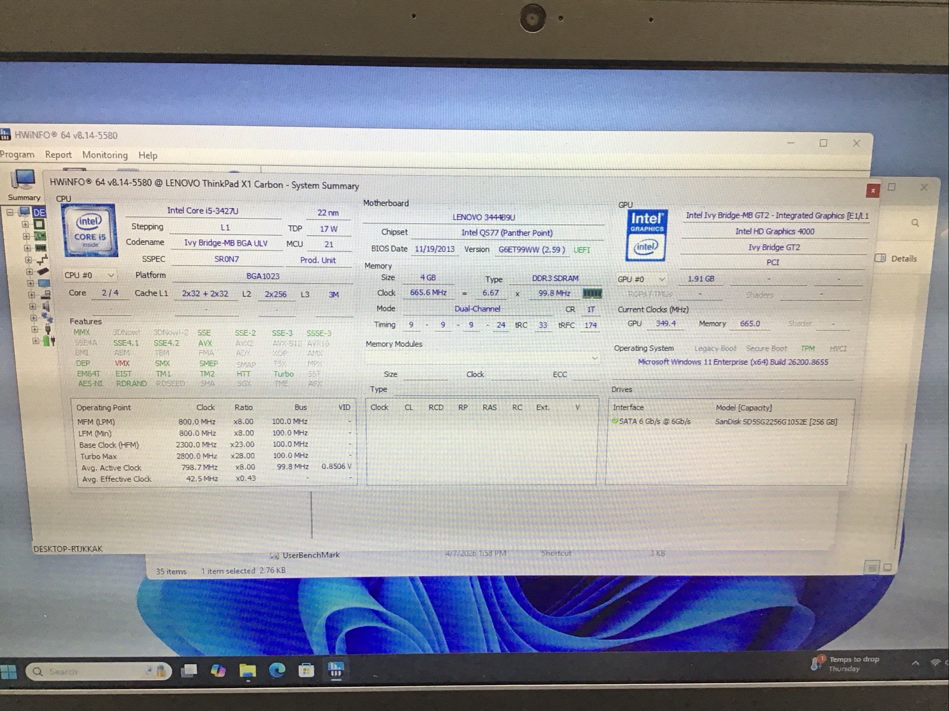The image size is (949, 711).
Task: Open File Explorer from the taskbar
Action: [x=247, y=671]
